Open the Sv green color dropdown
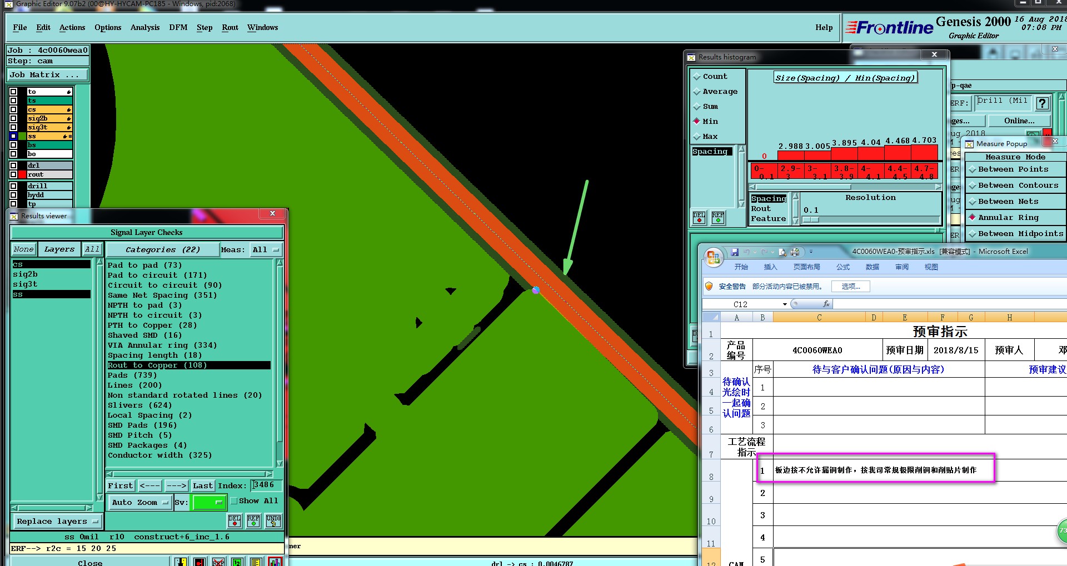 tap(208, 502)
